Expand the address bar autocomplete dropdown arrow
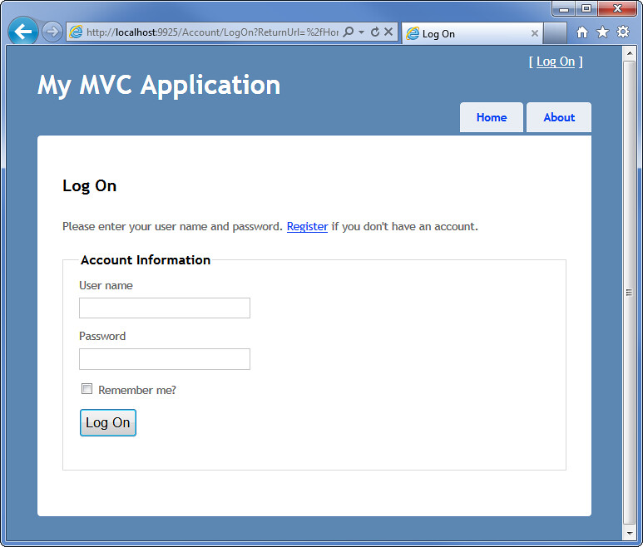643x547 pixels. 362,32
